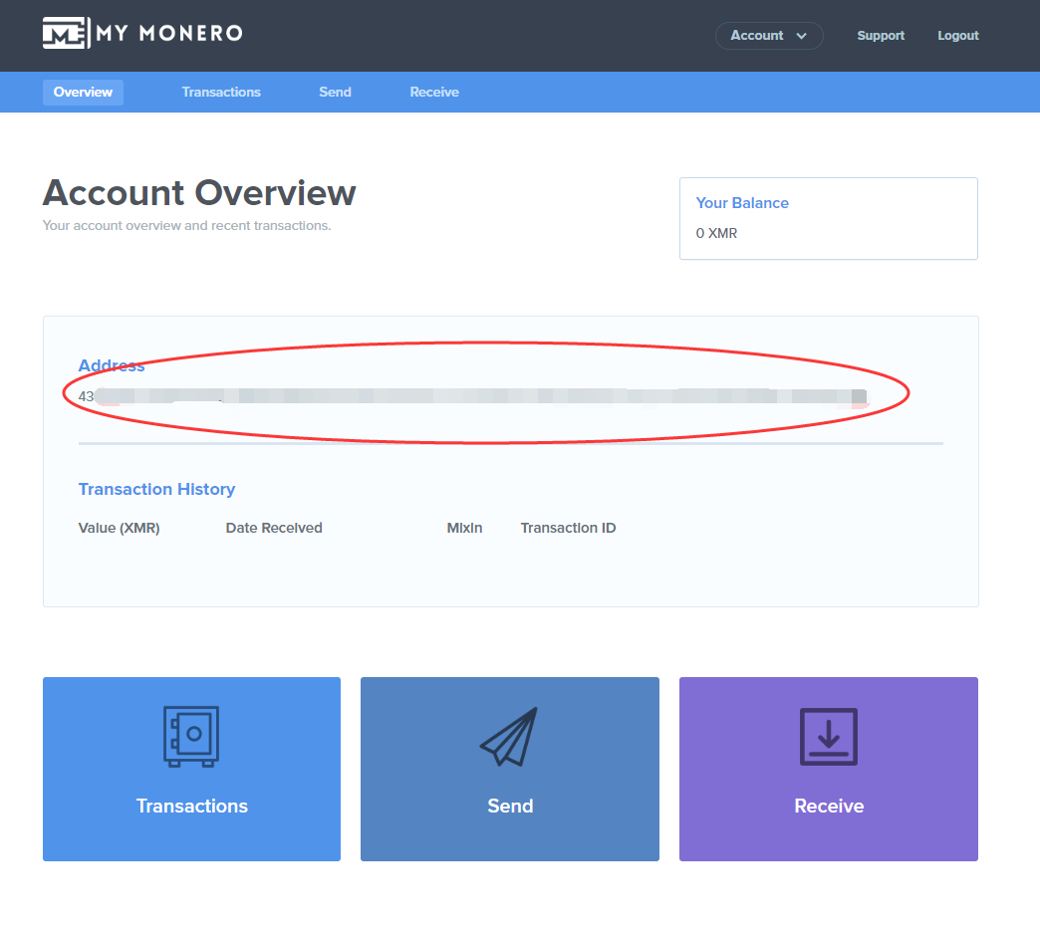
Task: Click the Mixin column header
Action: (464, 529)
